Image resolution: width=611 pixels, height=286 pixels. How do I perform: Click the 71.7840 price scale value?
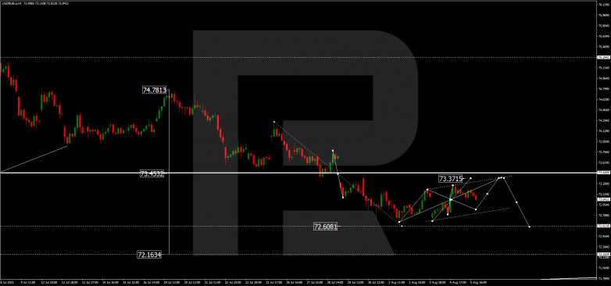click(603, 279)
